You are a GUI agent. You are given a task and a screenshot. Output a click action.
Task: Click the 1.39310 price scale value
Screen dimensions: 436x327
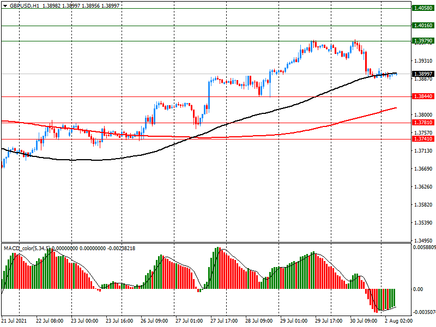click(423, 61)
